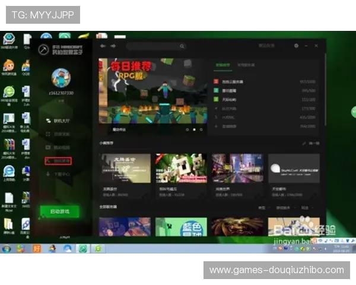Open the 蓝色 creeper server thumbnail
The height and width of the screenshot is (285, 356).
pos(181,227)
